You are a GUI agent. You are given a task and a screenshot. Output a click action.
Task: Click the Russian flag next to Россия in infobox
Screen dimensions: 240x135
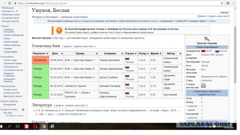coord(217,51)
